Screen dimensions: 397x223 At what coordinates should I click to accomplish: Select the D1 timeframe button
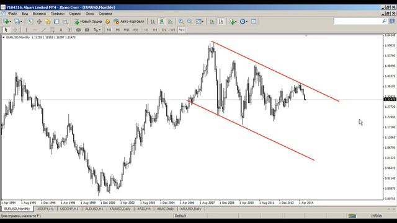[164, 30]
